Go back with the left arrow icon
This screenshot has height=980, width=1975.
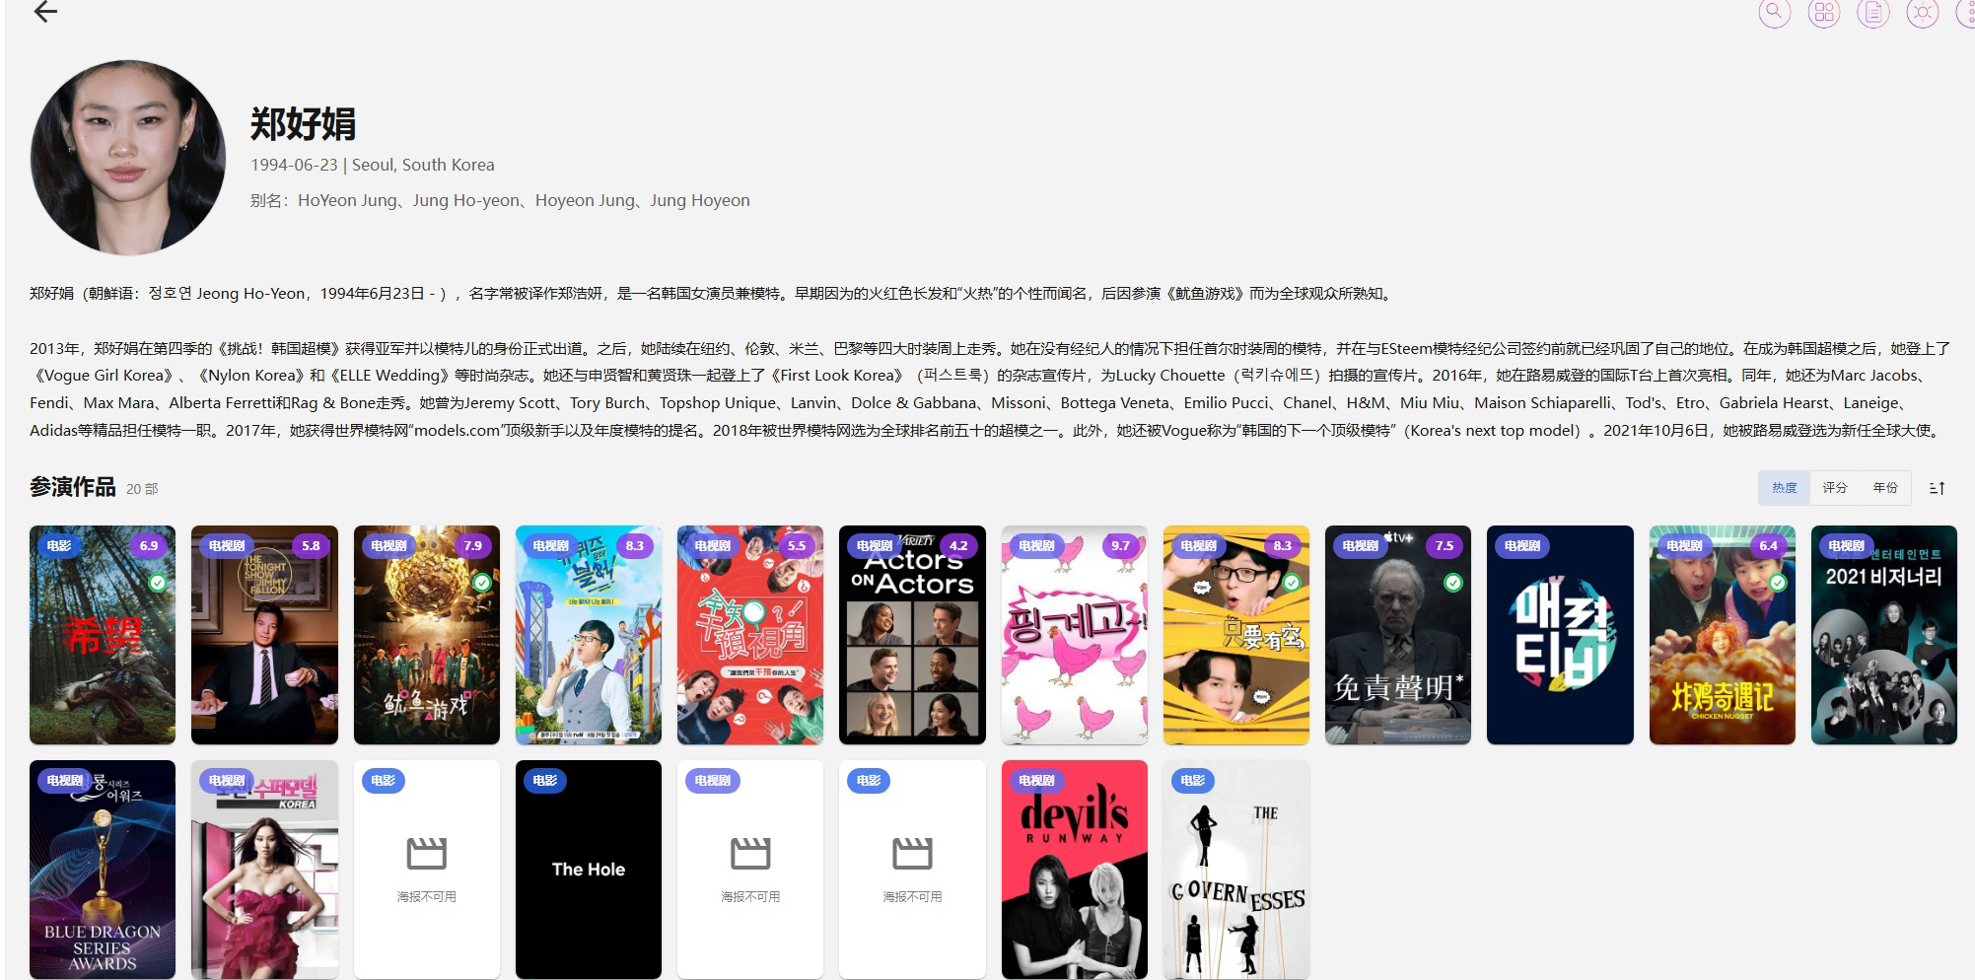coord(45,12)
